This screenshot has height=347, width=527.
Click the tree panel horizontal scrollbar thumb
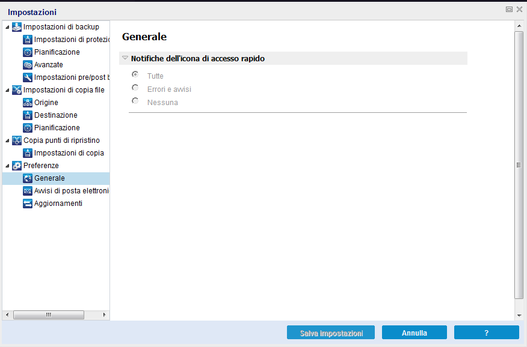48,315
